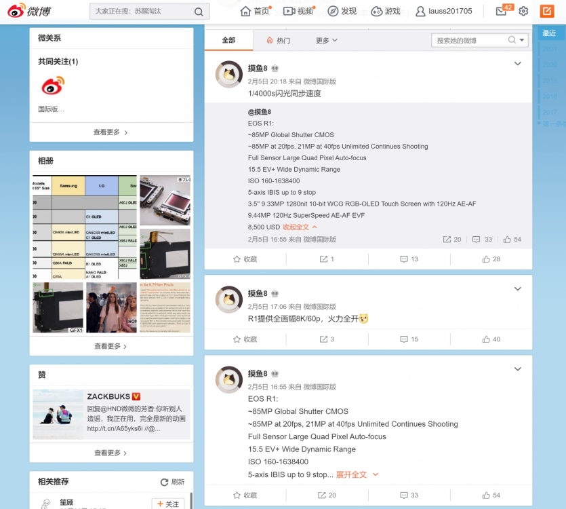Open the first post's chevron menu
This screenshot has height=509, width=566.
click(518, 64)
